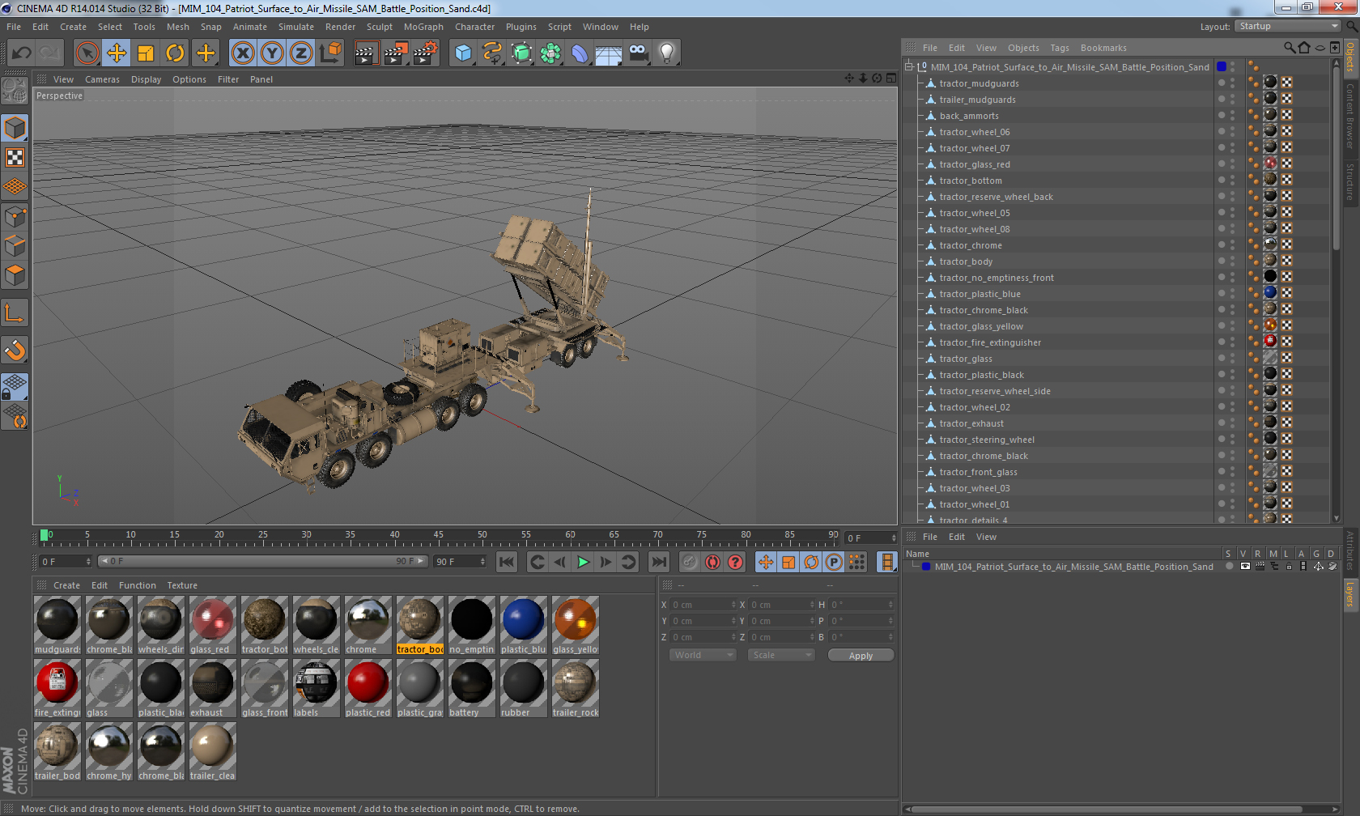Activate the Rotate tool
This screenshot has width=1360, height=816.
pos(175,53)
